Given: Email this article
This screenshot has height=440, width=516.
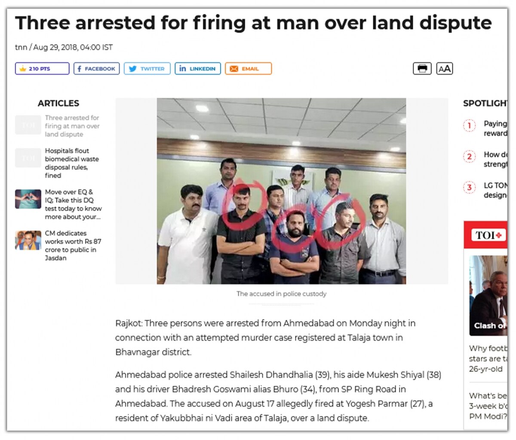Looking at the screenshot, I should click(248, 69).
